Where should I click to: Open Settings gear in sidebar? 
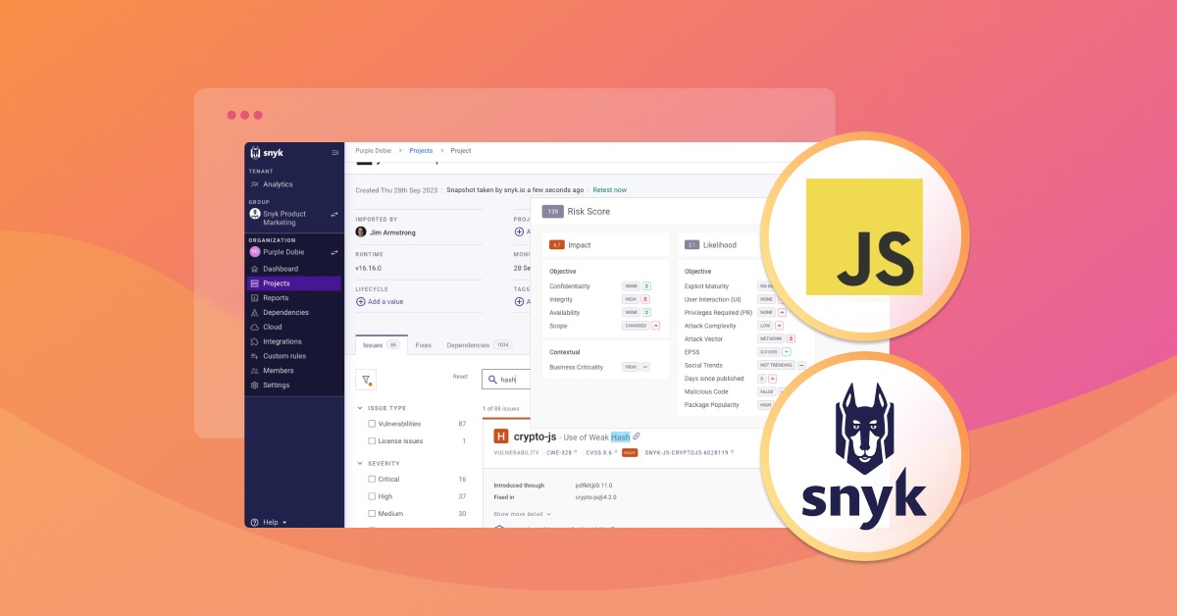click(x=255, y=385)
